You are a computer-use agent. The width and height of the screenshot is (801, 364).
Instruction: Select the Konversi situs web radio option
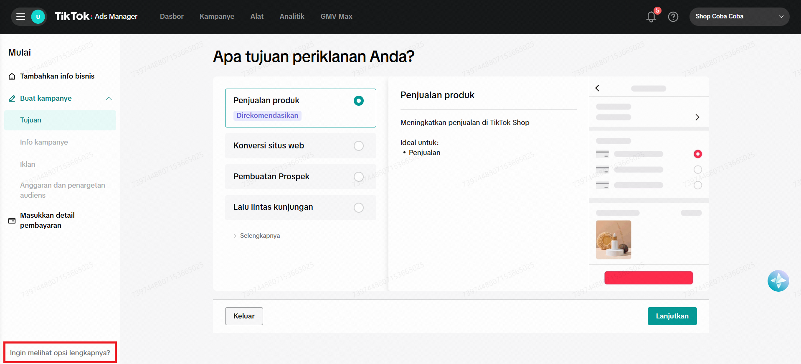click(x=358, y=146)
